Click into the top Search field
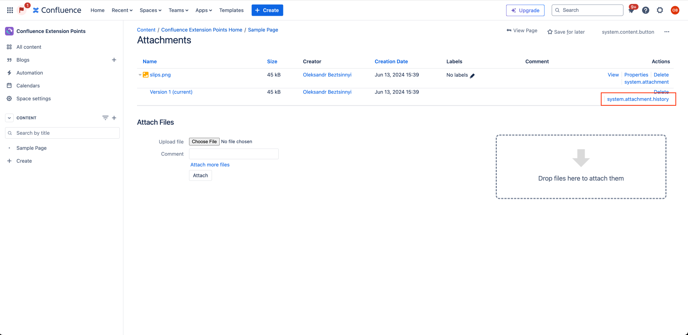 587,10
